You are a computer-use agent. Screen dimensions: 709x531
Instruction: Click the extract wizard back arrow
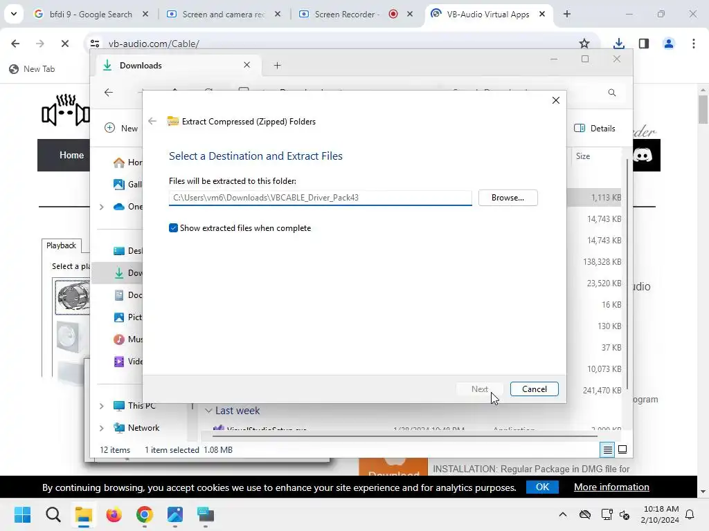click(152, 121)
